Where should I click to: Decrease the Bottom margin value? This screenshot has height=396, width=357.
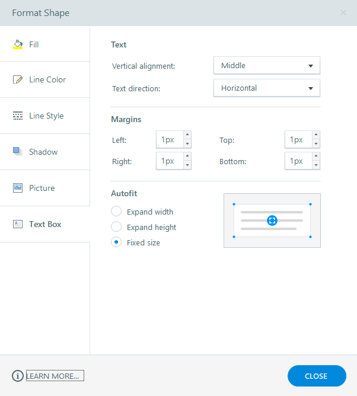click(x=316, y=165)
